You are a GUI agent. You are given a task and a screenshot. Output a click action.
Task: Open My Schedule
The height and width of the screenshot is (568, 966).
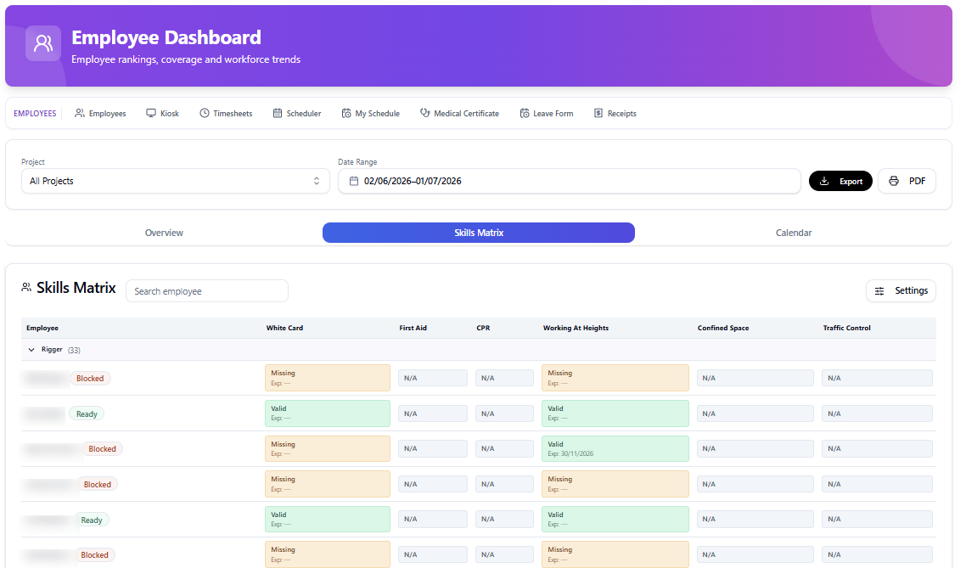[371, 114]
